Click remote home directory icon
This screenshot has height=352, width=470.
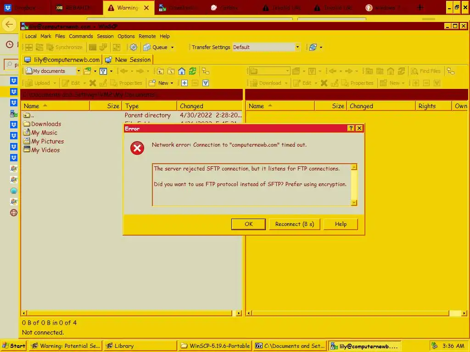click(391, 71)
